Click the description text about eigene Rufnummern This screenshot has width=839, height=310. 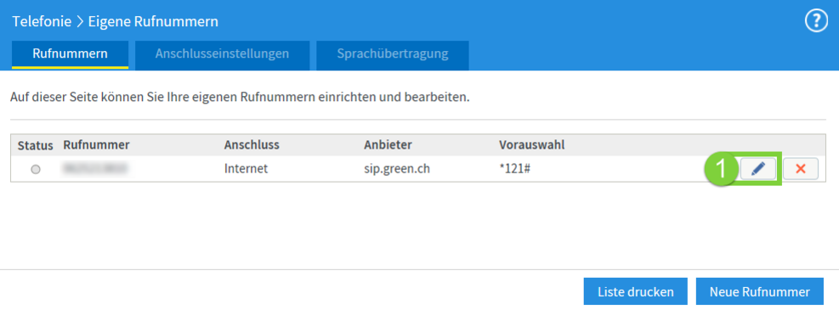click(240, 99)
